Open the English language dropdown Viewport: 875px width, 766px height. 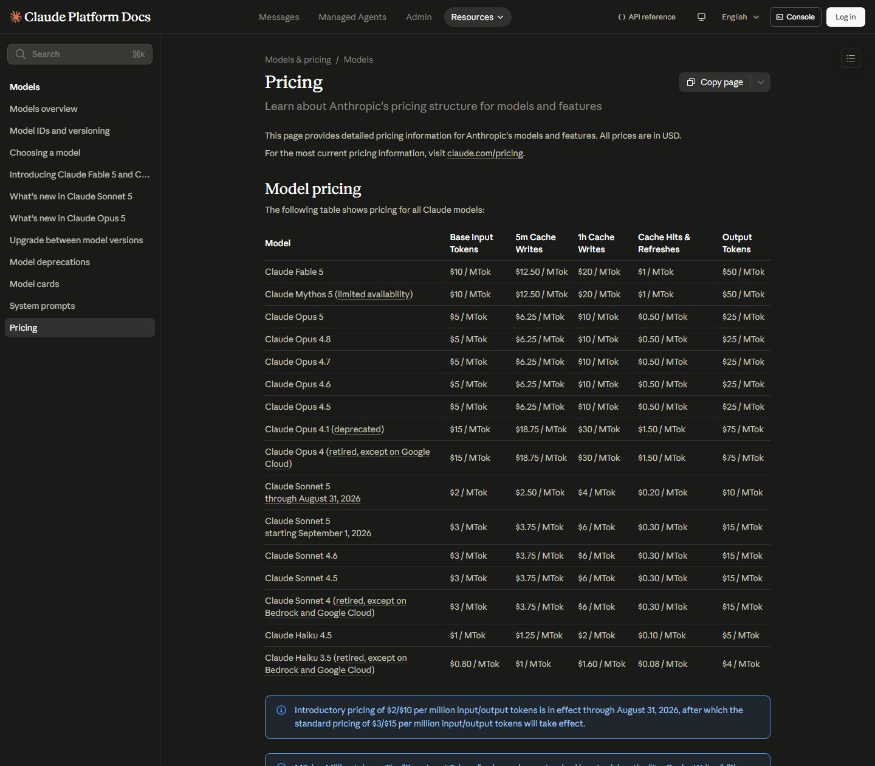(x=740, y=17)
